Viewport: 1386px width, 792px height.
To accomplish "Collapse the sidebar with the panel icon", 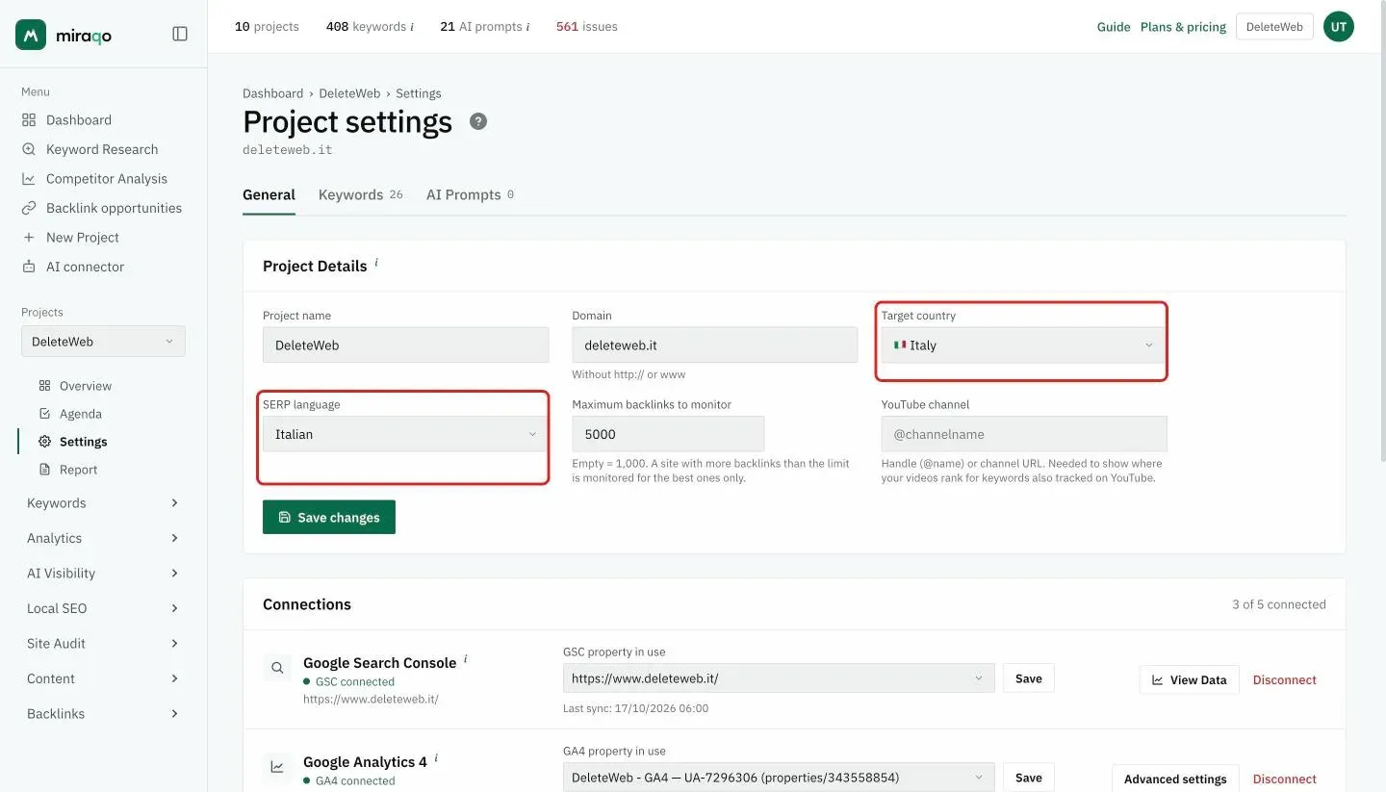I will click(x=180, y=34).
